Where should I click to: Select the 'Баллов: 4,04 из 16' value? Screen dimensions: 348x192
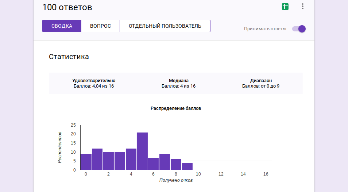pos(94,86)
